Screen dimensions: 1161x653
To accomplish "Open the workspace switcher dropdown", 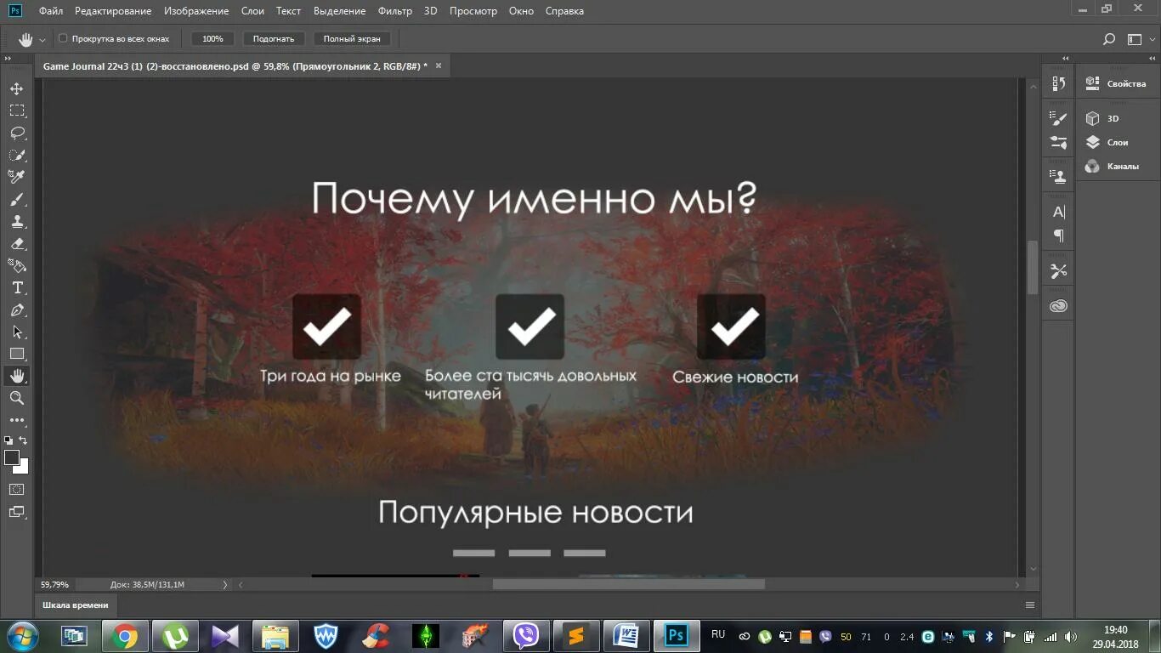I will pyautogui.click(x=1140, y=39).
